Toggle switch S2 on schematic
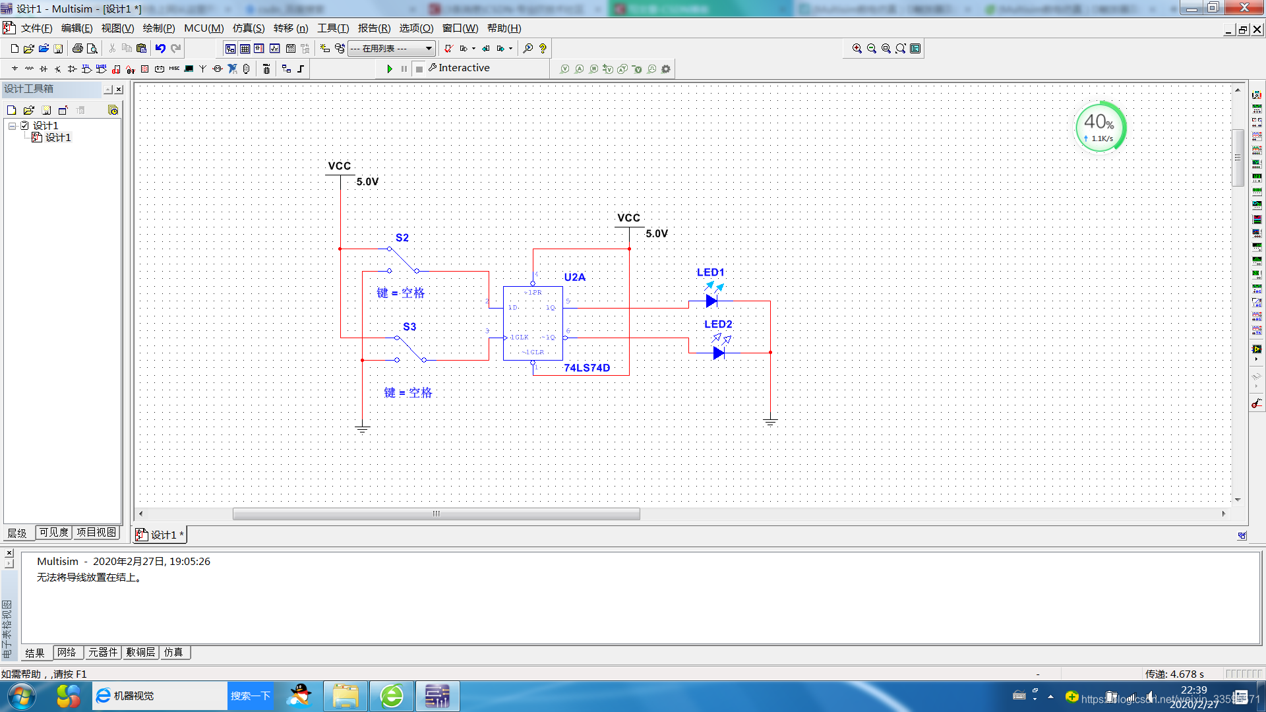This screenshot has width=1266, height=712. pyautogui.click(x=403, y=260)
